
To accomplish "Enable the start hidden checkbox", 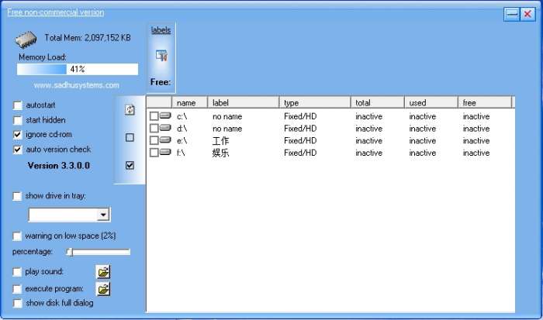I will point(17,120).
